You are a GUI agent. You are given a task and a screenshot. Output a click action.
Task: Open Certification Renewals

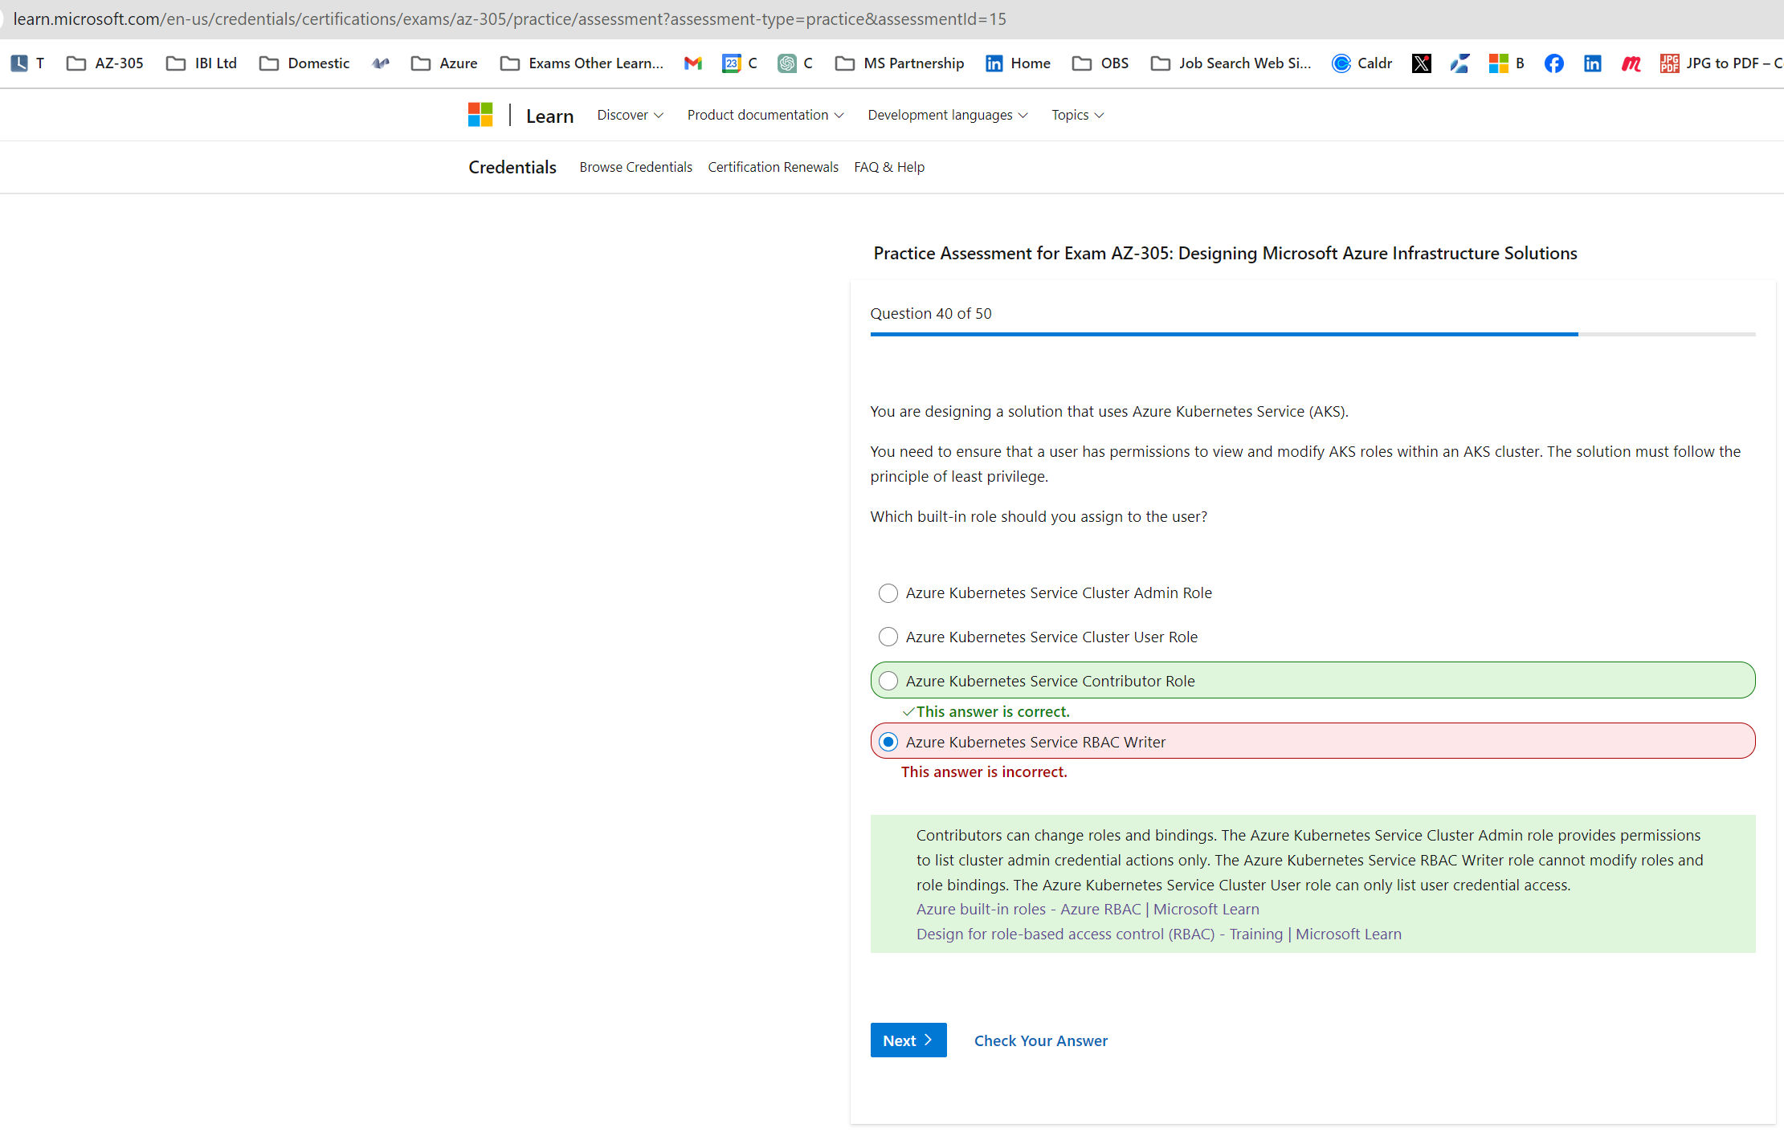(773, 167)
